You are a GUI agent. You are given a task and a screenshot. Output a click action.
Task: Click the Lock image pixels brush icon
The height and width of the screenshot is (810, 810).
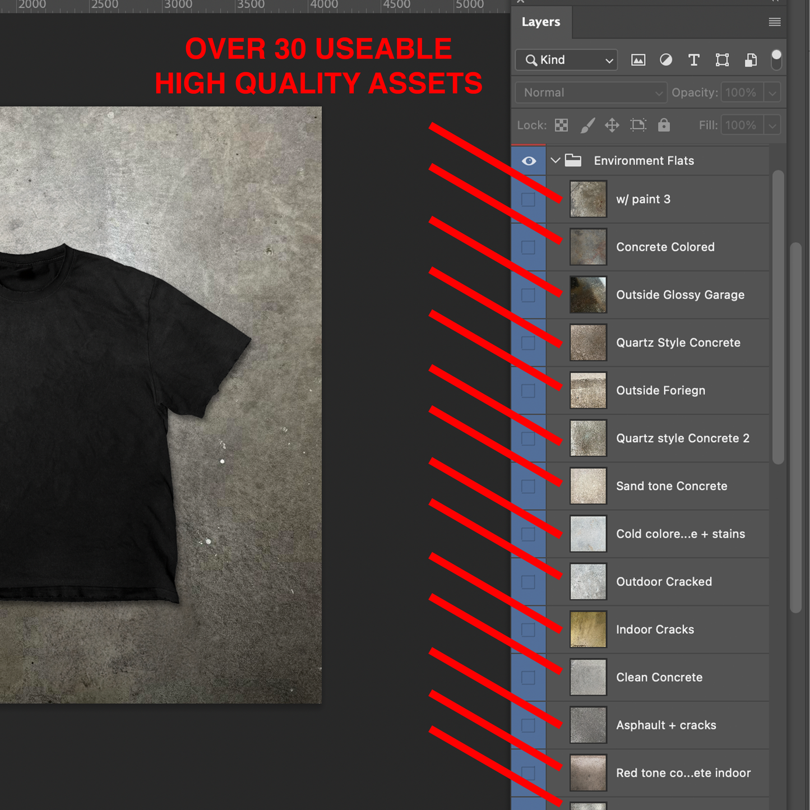pos(587,125)
